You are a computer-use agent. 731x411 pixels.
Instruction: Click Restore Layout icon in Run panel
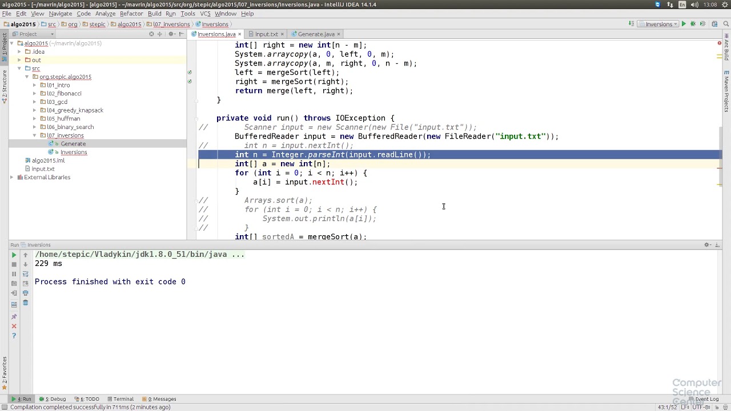[14, 305]
